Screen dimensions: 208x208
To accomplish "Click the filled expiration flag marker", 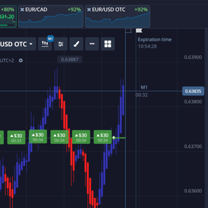I will click(139, 31).
